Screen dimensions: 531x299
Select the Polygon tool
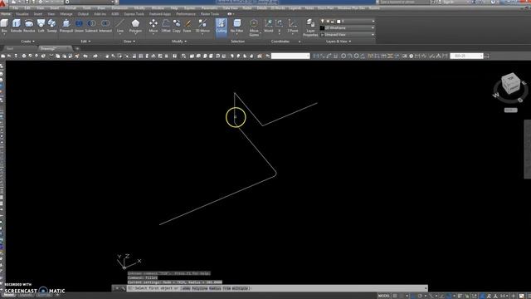[135, 26]
